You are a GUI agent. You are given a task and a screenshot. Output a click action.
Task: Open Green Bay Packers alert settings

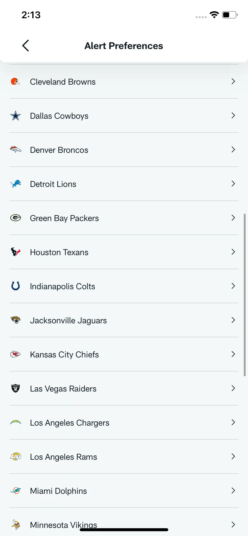coord(124,218)
